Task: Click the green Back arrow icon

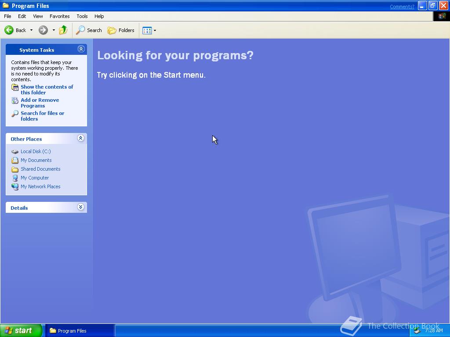Action: tap(9, 30)
